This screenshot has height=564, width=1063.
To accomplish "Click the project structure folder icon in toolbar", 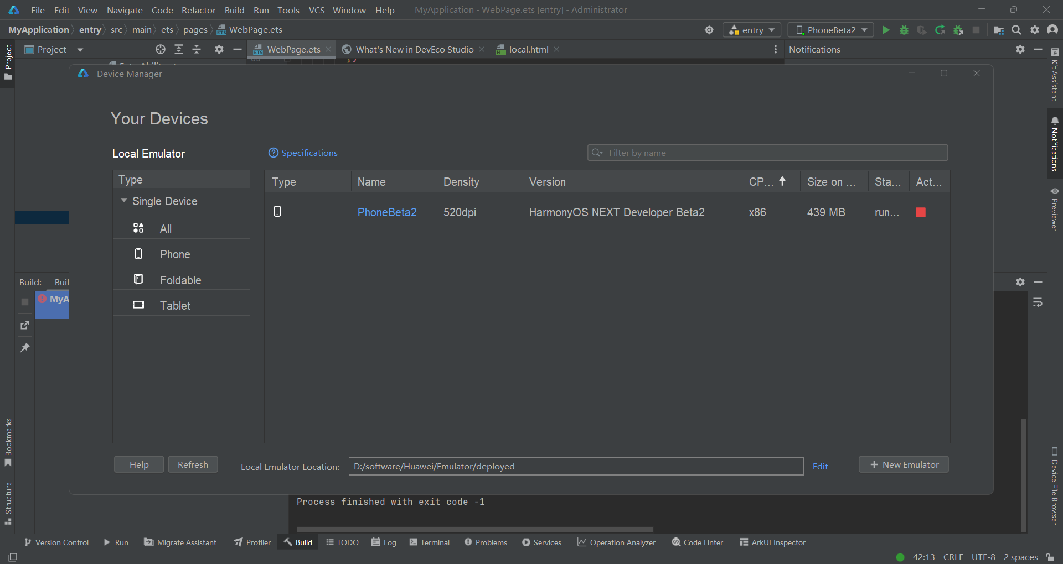I will [999, 30].
